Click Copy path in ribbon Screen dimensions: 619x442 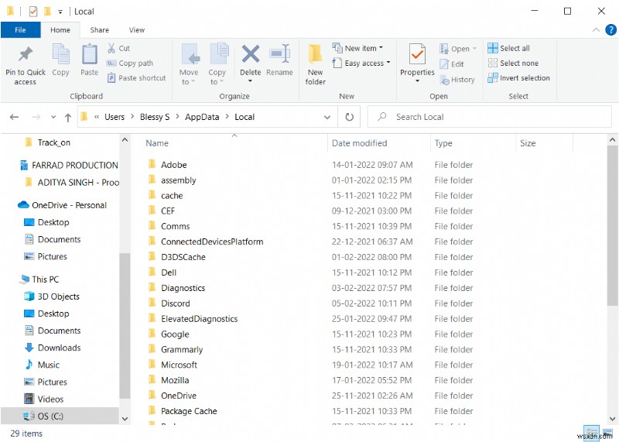pyautogui.click(x=130, y=63)
